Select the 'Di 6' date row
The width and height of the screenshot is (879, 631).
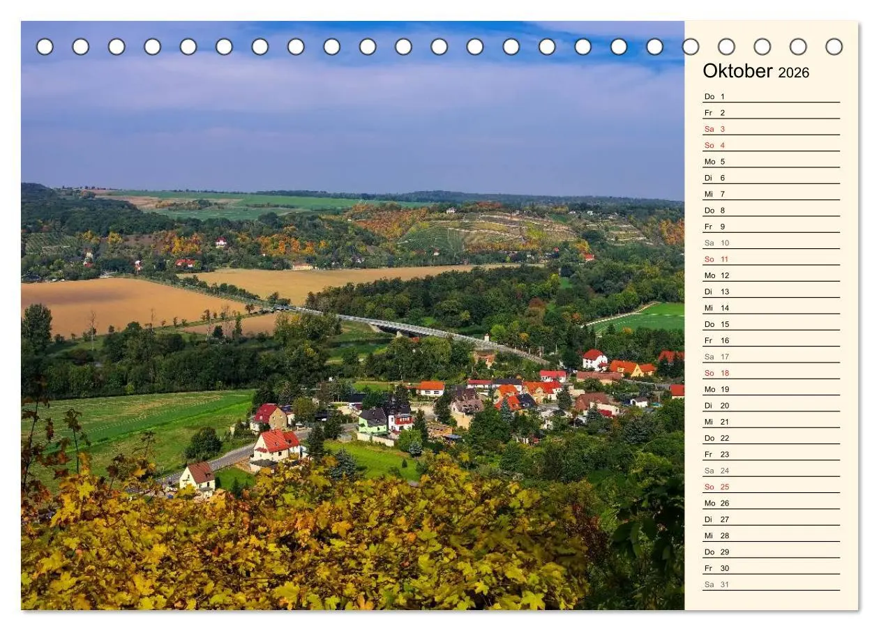771,178
